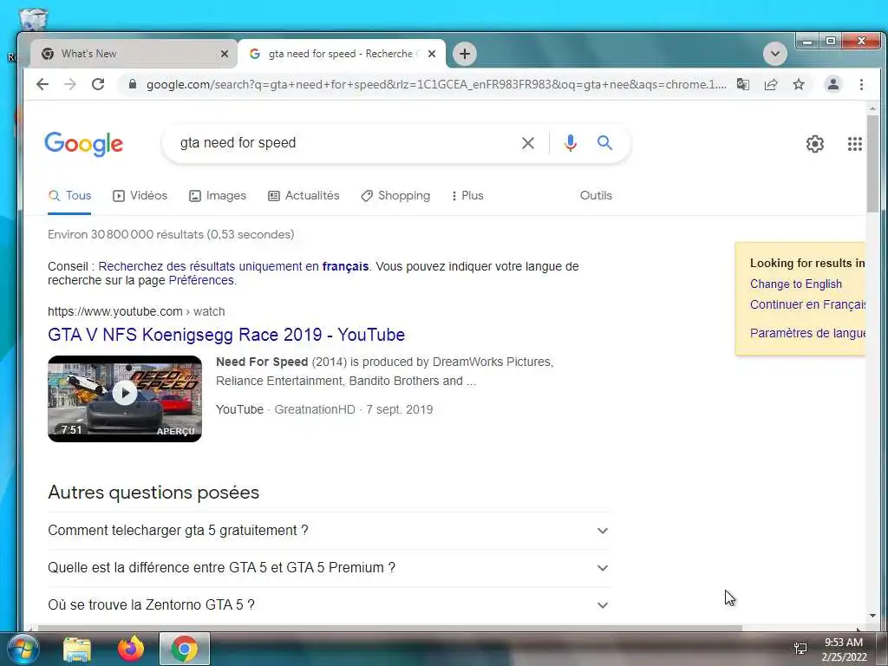Open the taskbar clock and date

(844, 650)
